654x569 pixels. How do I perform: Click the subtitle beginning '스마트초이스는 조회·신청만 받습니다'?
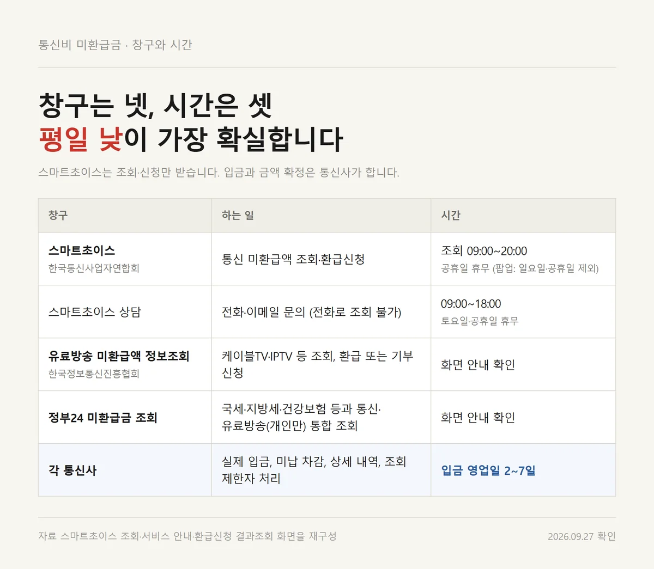[x=219, y=173]
